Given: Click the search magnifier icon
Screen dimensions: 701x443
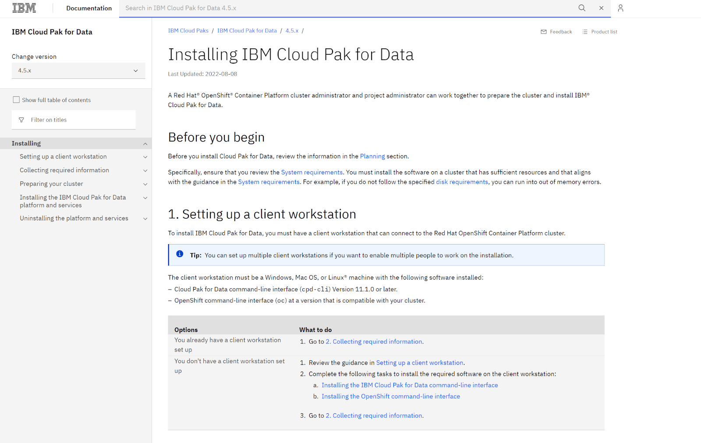Looking at the screenshot, I should 582,8.
